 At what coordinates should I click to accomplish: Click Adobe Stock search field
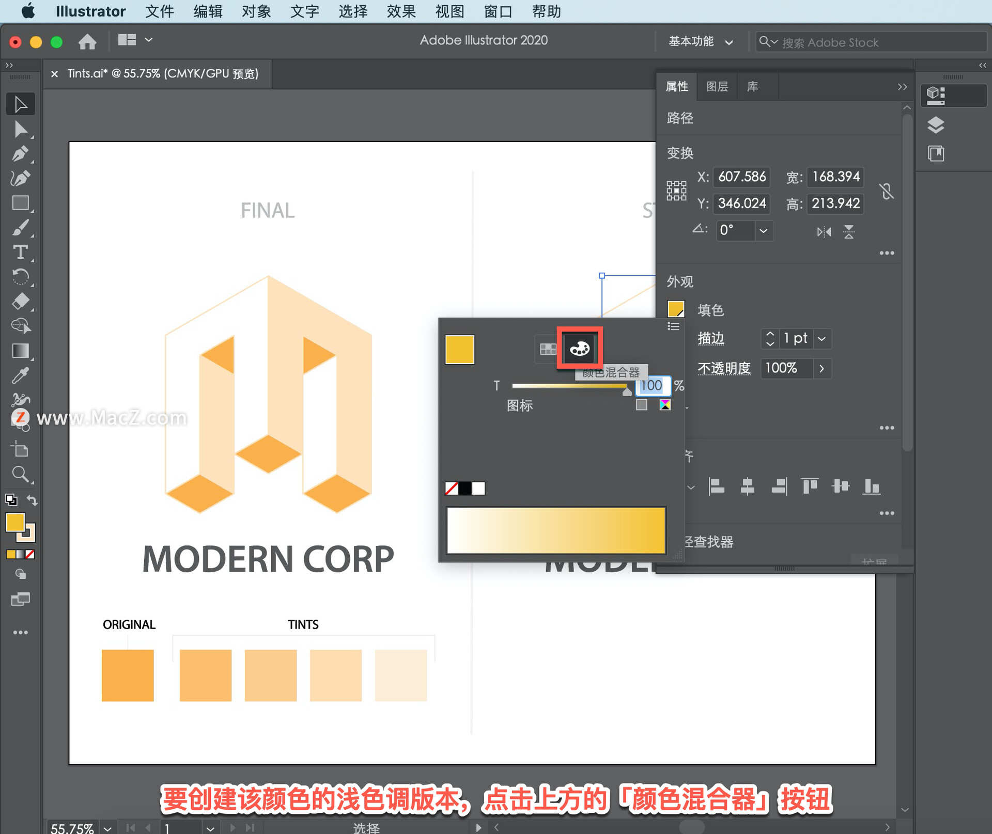click(x=871, y=42)
